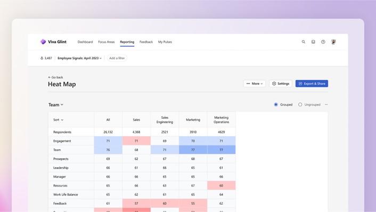Click the Marketing column header
Viewport: 376px width, 212px height.
tap(193, 120)
